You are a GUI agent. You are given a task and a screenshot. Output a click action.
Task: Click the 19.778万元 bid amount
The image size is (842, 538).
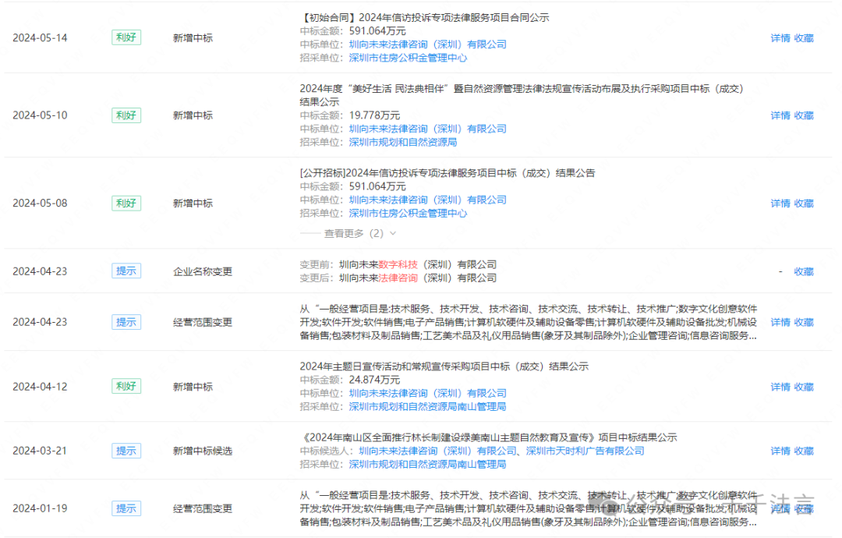pos(374,115)
